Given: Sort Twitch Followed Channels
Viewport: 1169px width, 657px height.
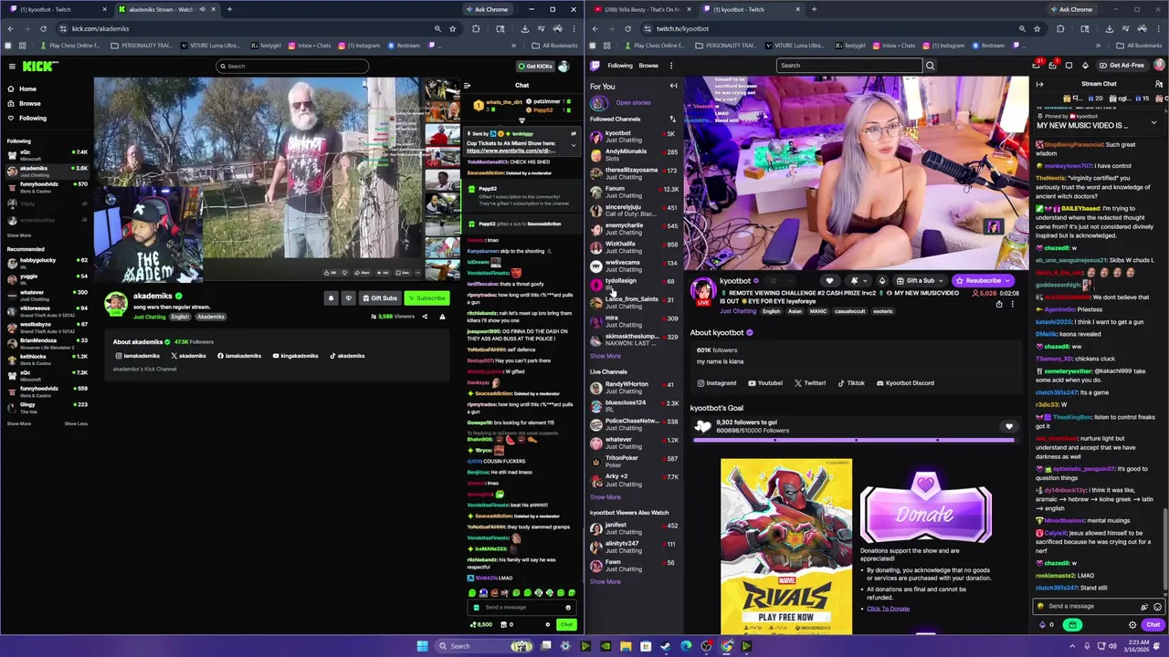Looking at the screenshot, I should coord(672,119).
